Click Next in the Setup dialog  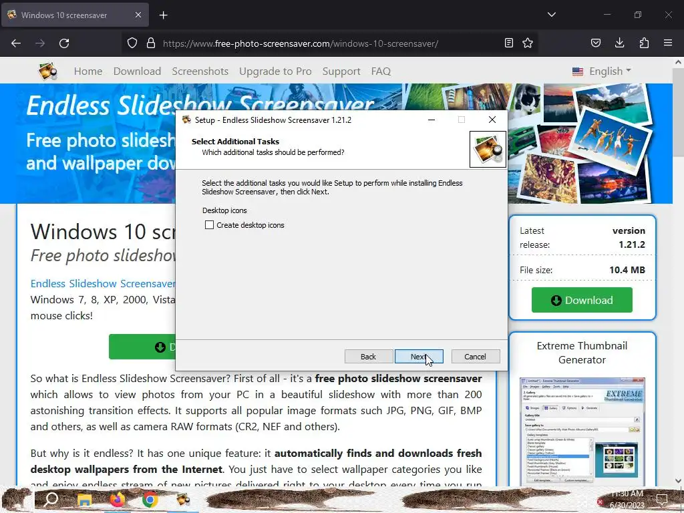point(419,357)
